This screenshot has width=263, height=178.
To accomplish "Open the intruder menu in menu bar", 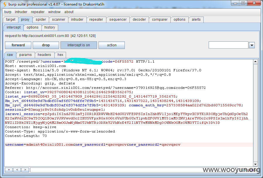I will (x=21, y=12).
